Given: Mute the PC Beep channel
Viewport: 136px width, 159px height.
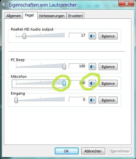Looking at the screenshot, I should coord(92,66).
